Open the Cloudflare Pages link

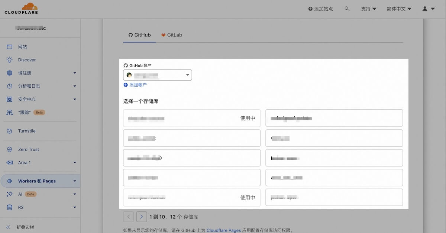click(224, 230)
